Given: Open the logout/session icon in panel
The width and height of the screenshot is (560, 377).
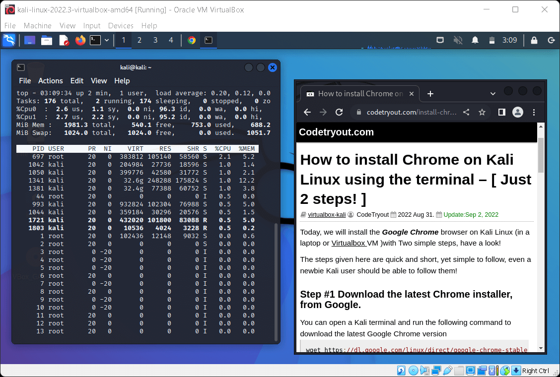Looking at the screenshot, I should pyautogui.click(x=552, y=40).
